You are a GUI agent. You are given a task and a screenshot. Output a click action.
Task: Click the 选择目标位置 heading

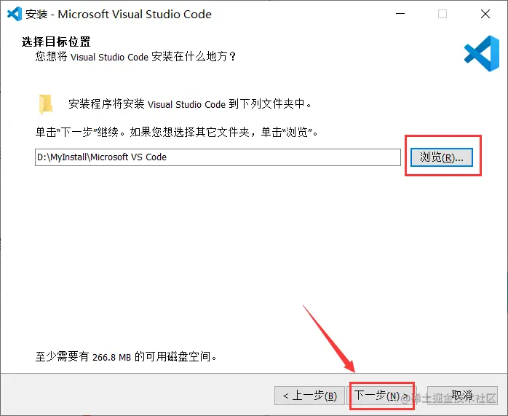(x=56, y=42)
